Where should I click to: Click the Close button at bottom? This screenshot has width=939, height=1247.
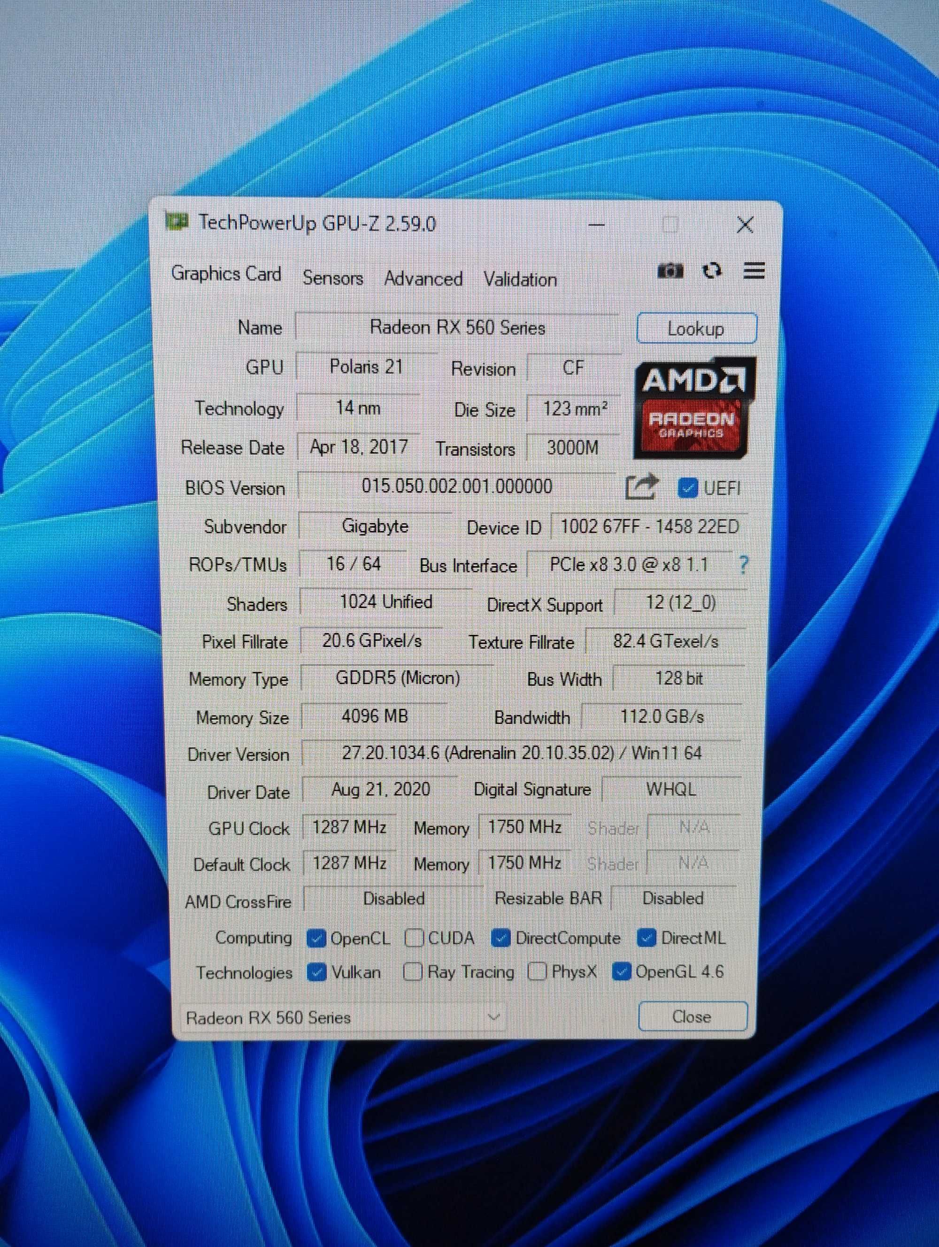693,1016
